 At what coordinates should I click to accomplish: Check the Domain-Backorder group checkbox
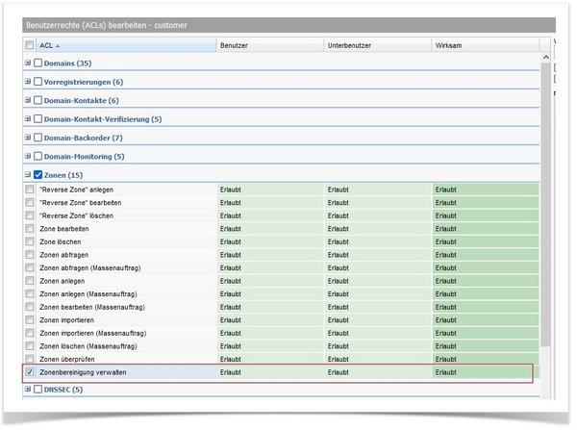tap(38, 138)
